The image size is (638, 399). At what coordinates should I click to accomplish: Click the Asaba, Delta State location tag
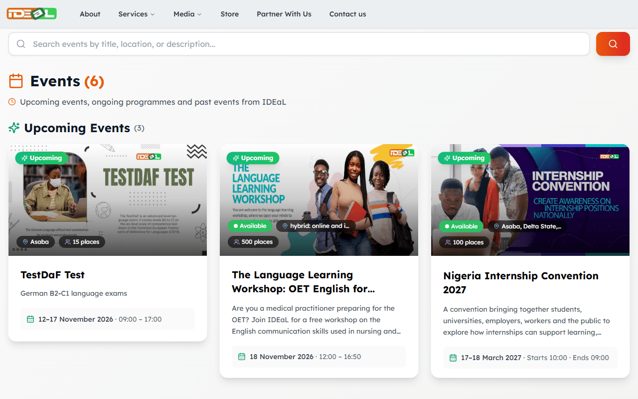[x=527, y=226]
